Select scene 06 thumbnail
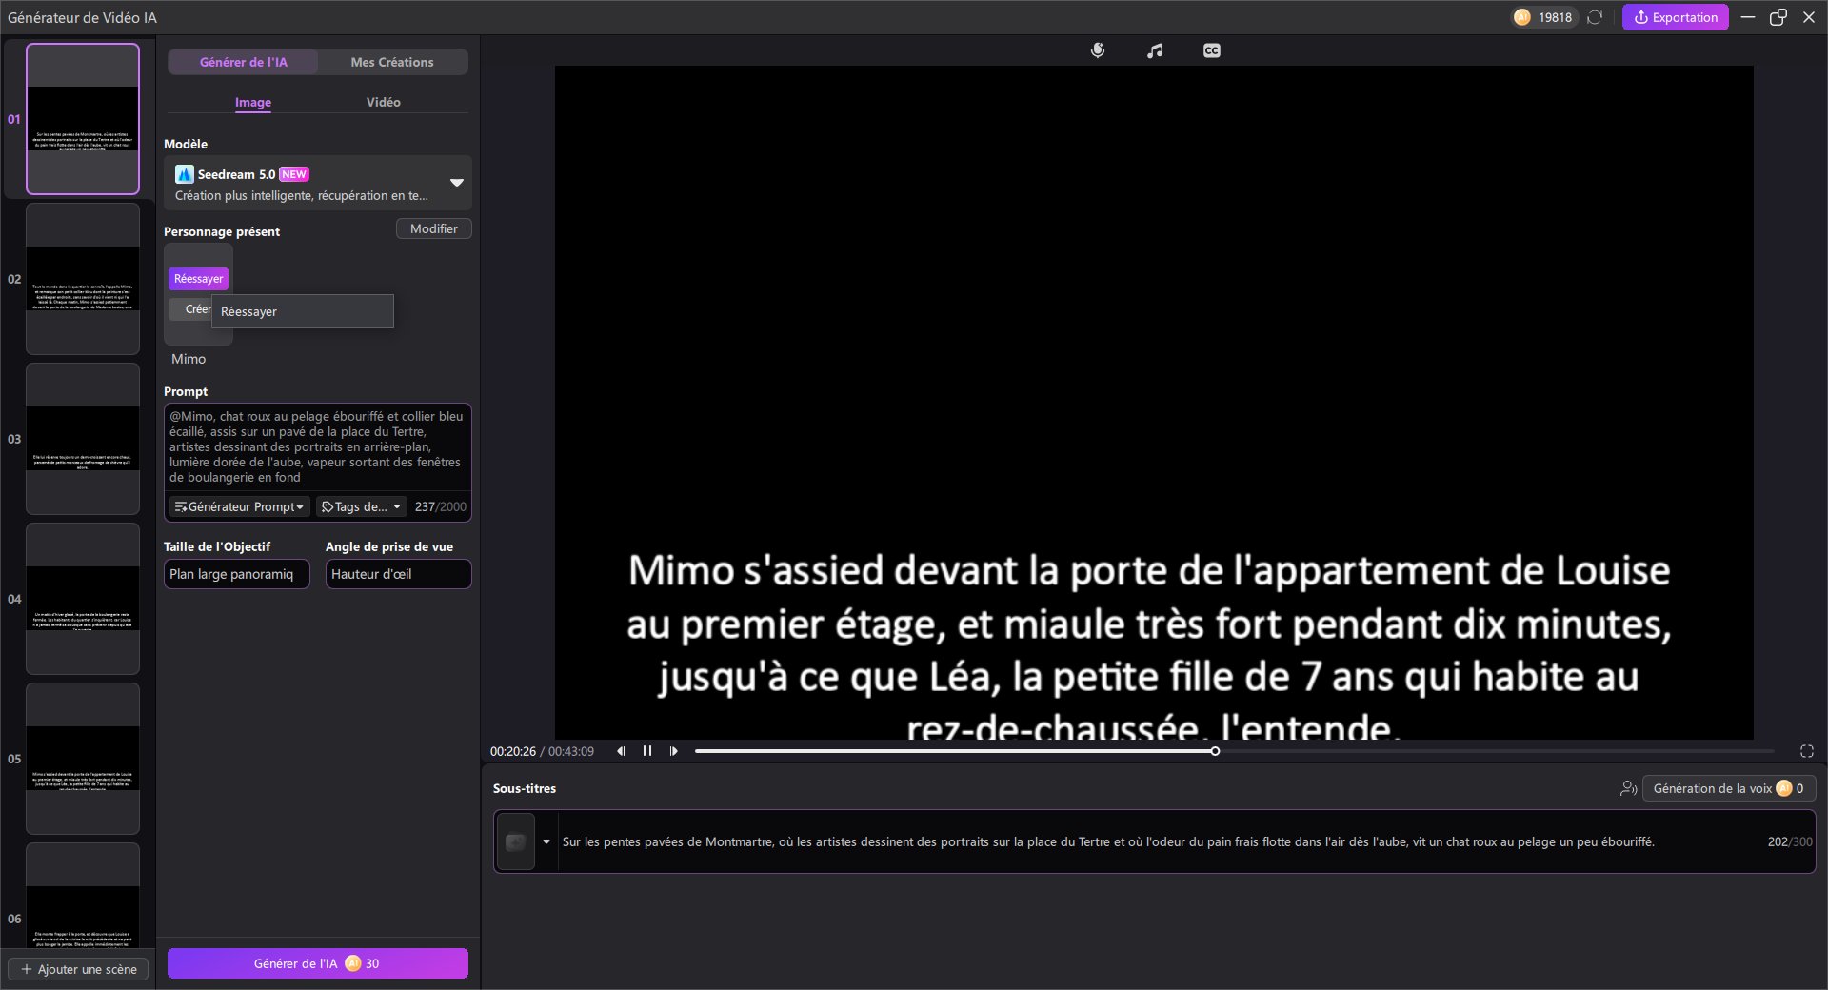This screenshot has width=1828, height=990. [83, 895]
